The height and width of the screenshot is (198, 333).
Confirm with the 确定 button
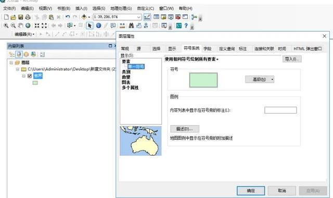[251, 191]
